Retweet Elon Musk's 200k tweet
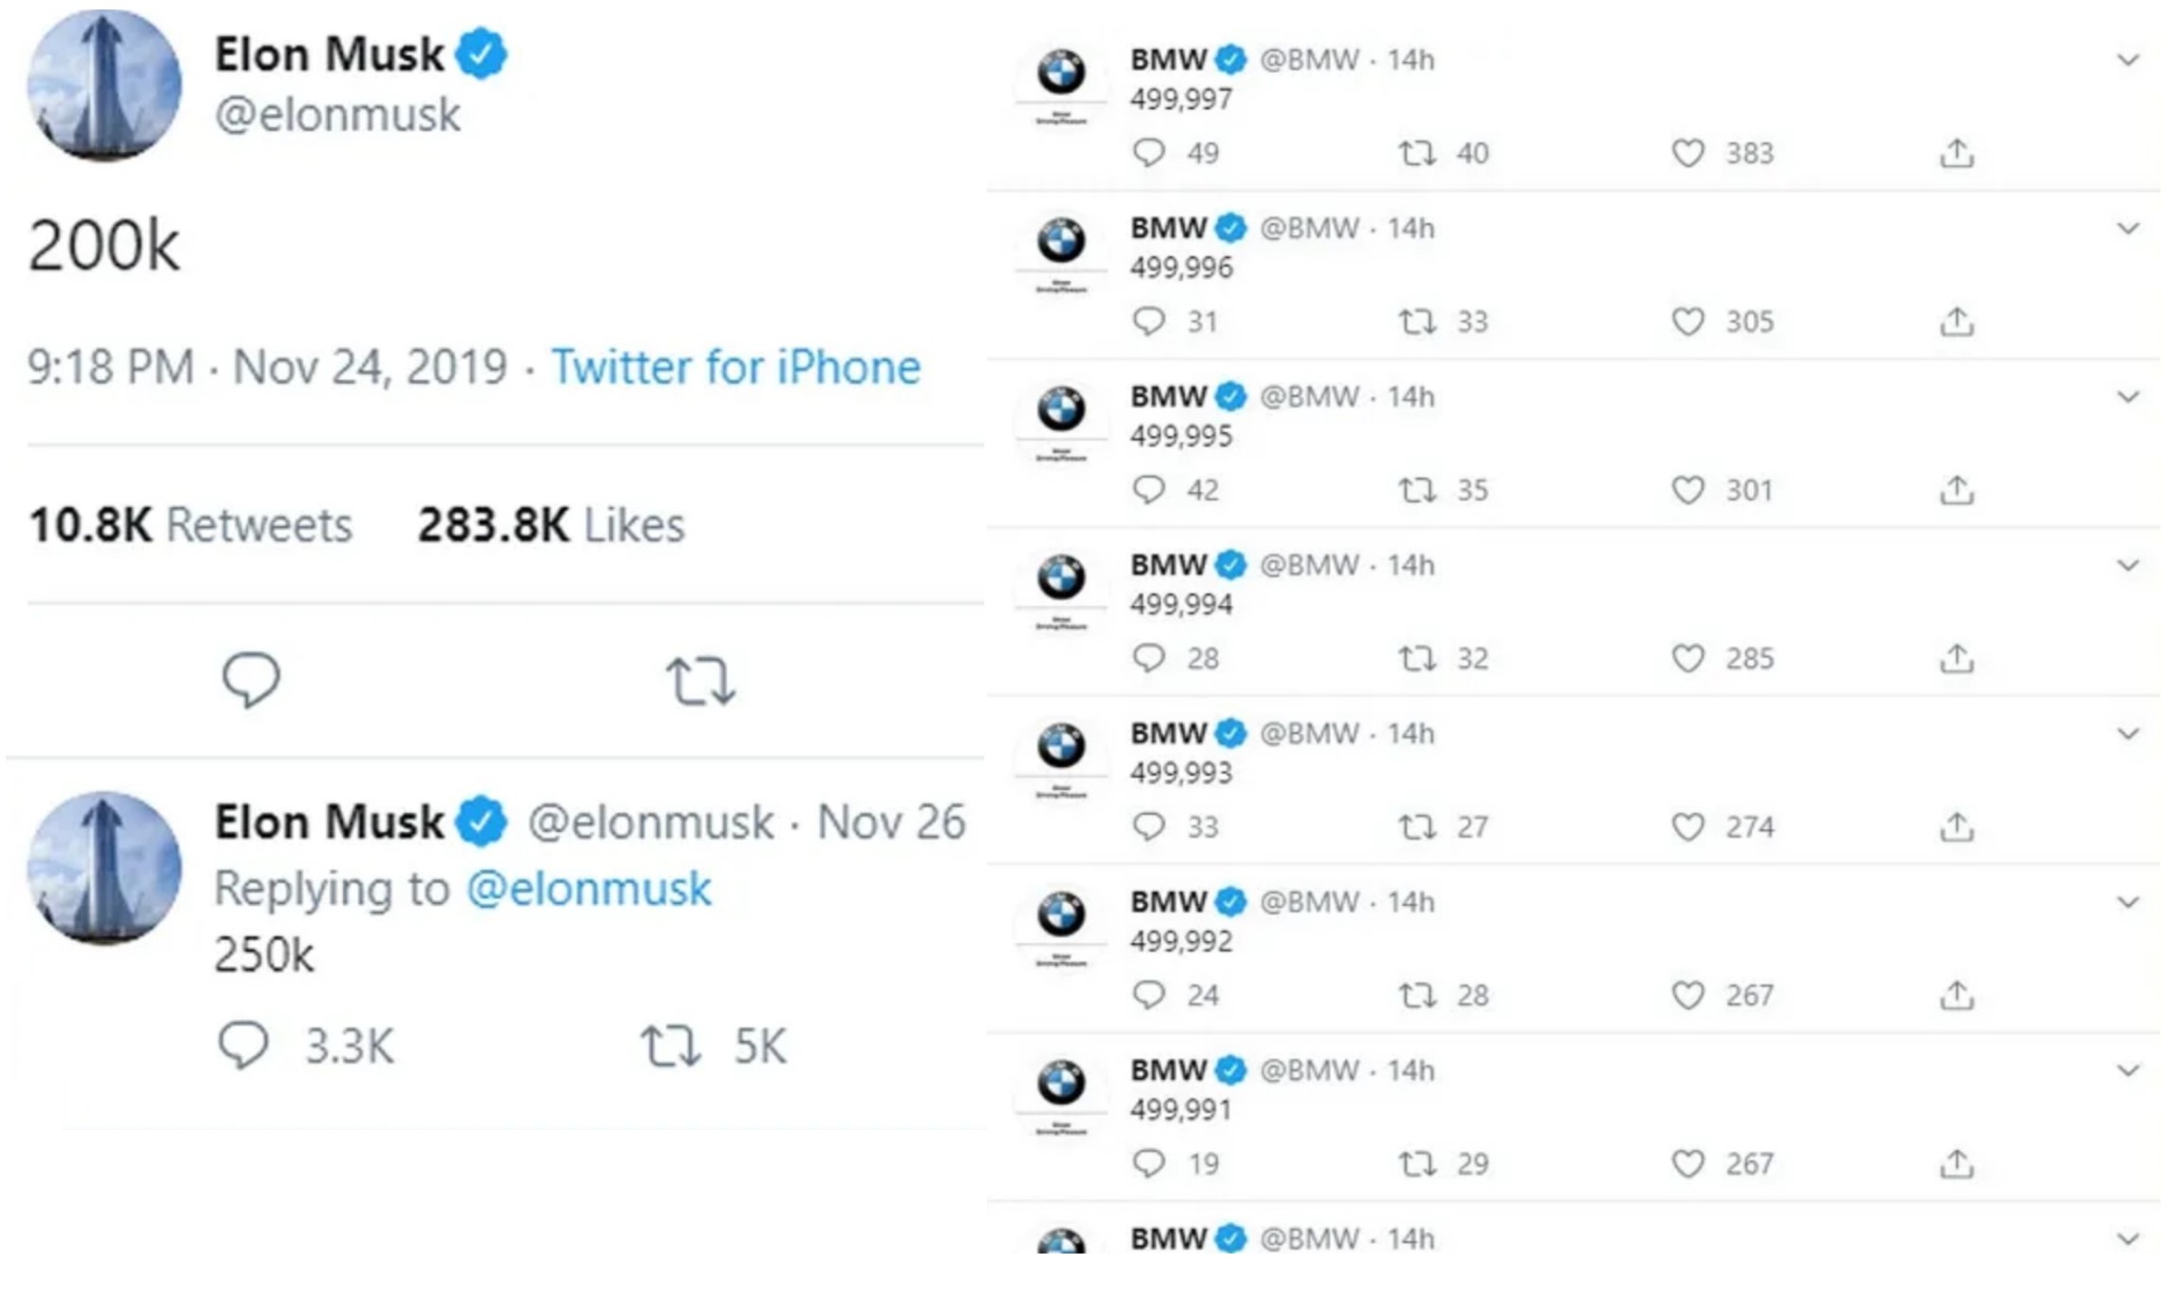The width and height of the screenshot is (2170, 1301). 700,681
